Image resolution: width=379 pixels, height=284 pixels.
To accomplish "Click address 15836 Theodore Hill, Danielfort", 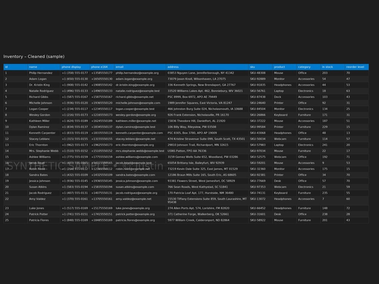I will (x=207, y=121).
